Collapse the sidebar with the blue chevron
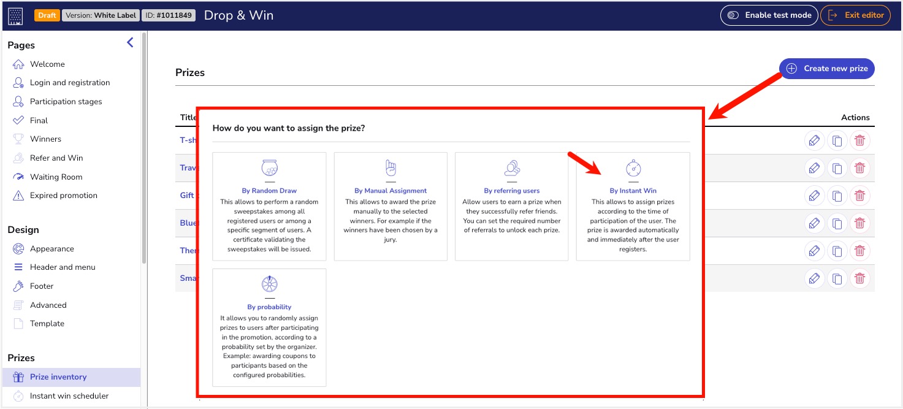This screenshot has height=409, width=903. click(129, 42)
